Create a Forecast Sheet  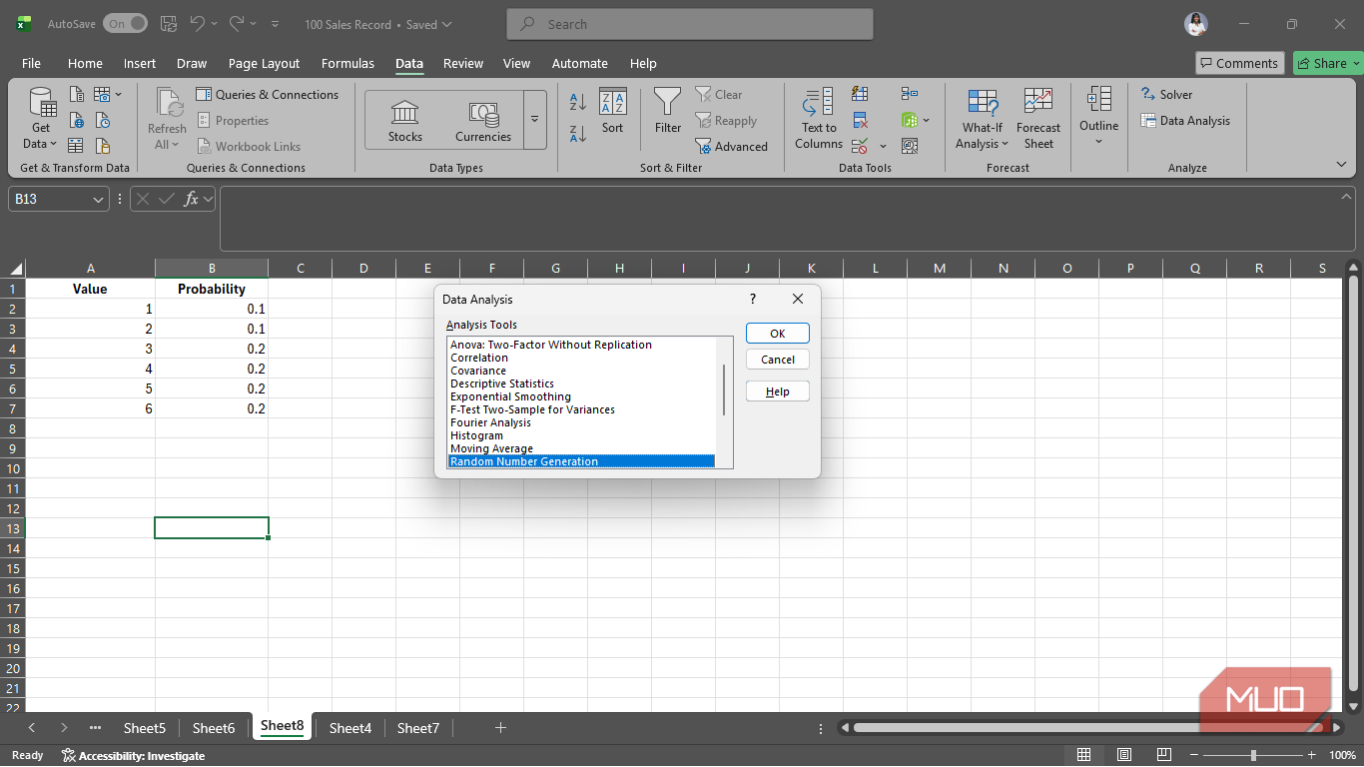[1038, 118]
